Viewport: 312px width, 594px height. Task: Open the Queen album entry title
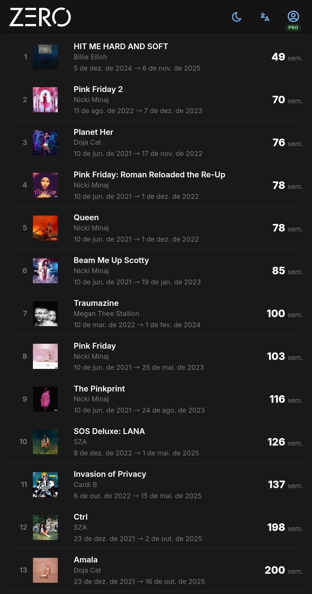pyautogui.click(x=86, y=217)
